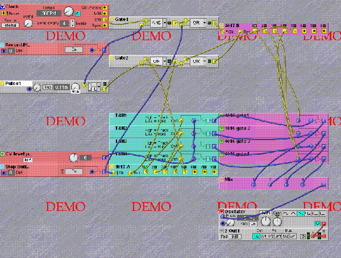Collapse the Mix module
Screen dimensions: 341x258
coord(222,179)
